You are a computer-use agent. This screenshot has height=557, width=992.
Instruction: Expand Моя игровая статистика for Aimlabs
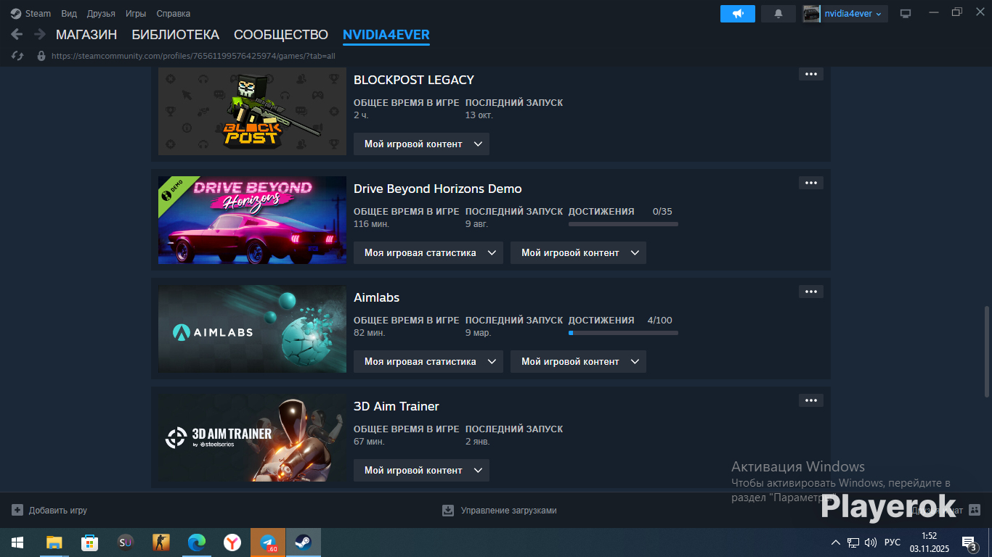click(428, 361)
